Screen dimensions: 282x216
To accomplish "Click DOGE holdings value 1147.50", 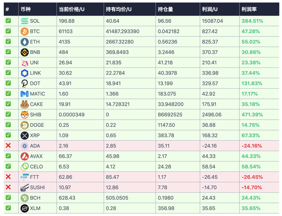I will tap(166, 125).
